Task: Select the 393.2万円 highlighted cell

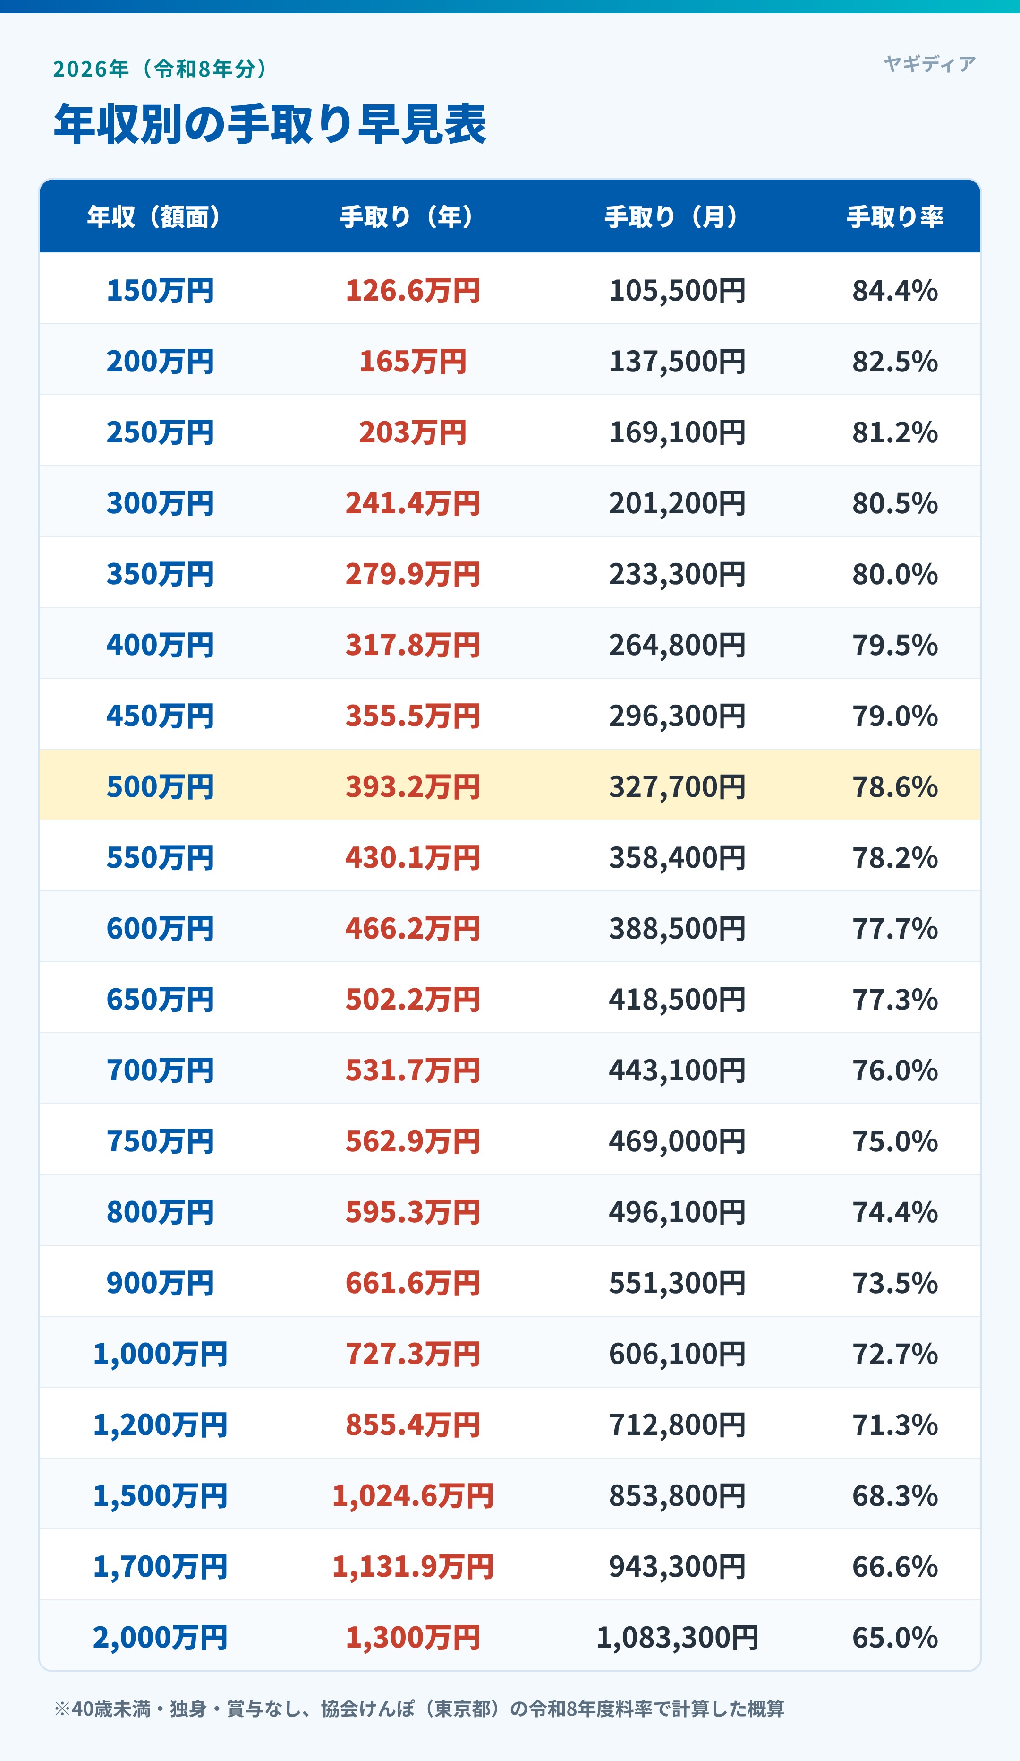Action: point(413,787)
